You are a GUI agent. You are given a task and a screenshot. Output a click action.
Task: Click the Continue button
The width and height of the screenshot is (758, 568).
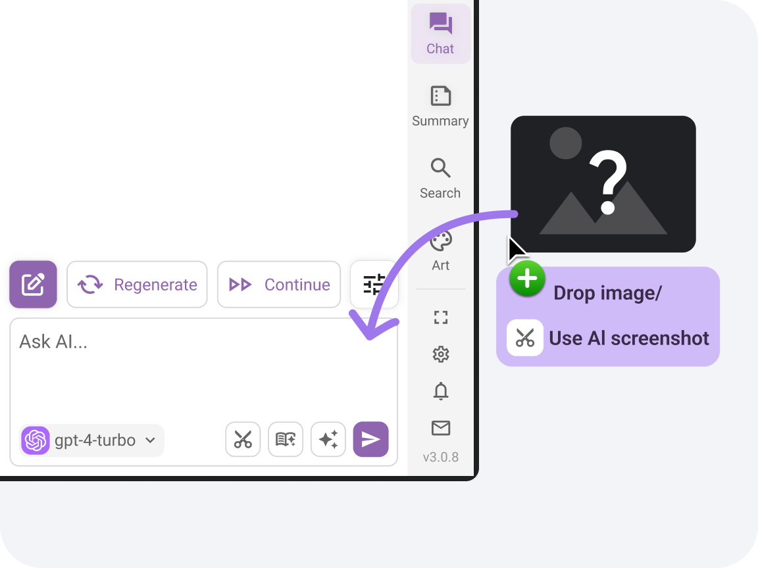pos(279,285)
